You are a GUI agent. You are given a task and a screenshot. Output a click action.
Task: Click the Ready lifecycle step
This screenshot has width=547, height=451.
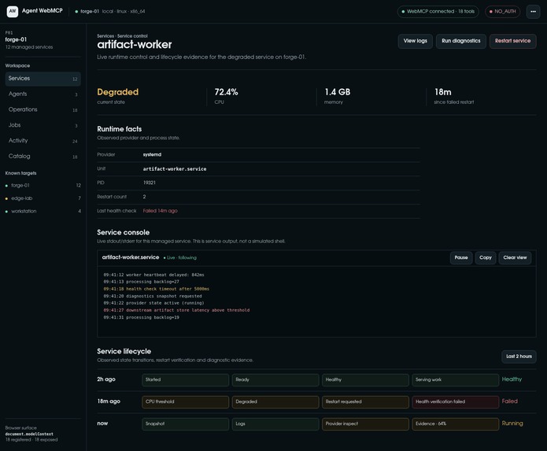pos(275,380)
